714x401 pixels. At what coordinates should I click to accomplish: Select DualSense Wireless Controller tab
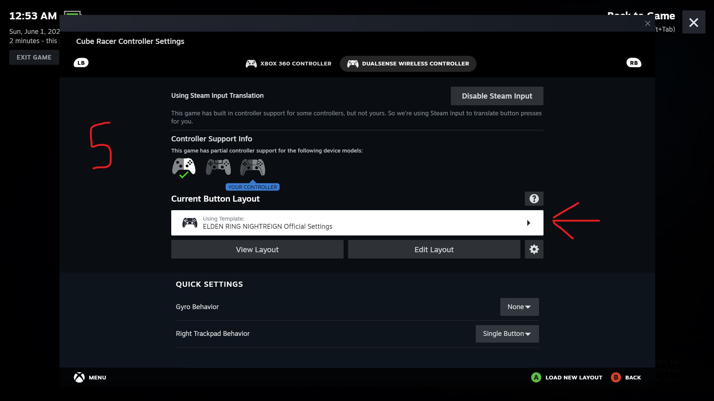pos(408,64)
